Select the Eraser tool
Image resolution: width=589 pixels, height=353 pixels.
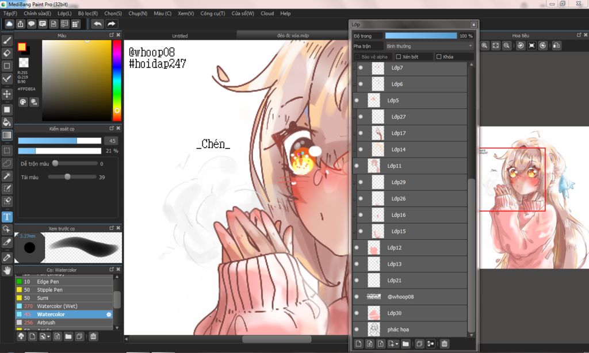[7, 53]
